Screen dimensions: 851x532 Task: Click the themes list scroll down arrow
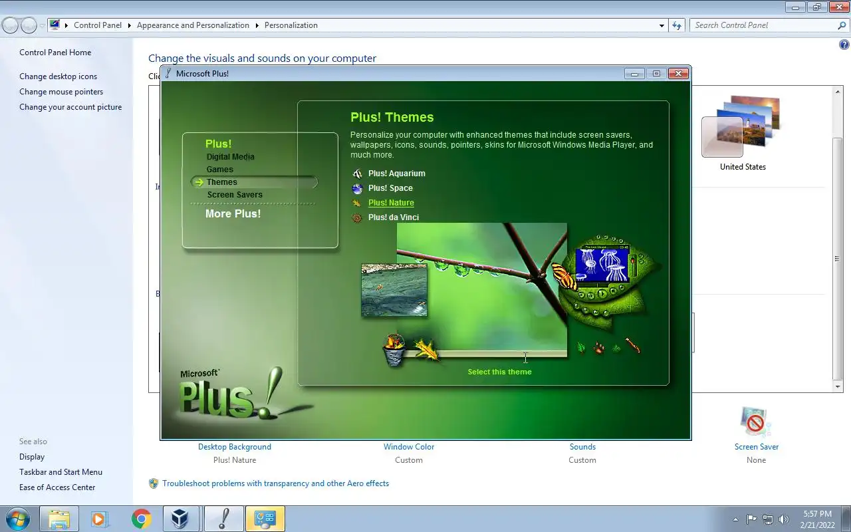(838, 386)
